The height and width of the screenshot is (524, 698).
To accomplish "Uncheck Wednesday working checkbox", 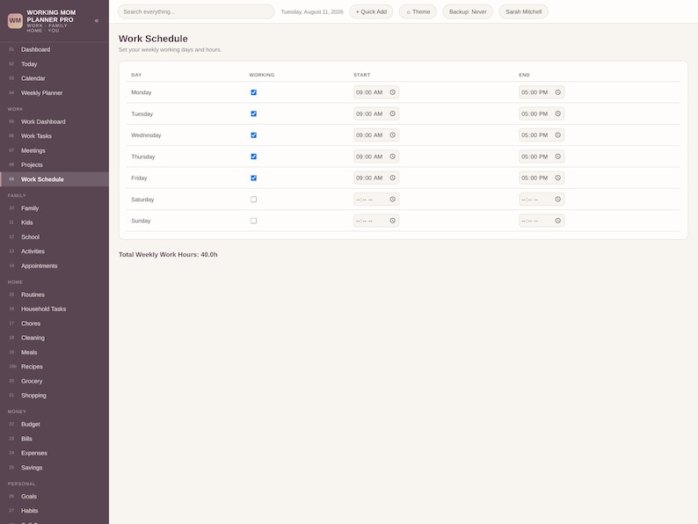I will 254,135.
